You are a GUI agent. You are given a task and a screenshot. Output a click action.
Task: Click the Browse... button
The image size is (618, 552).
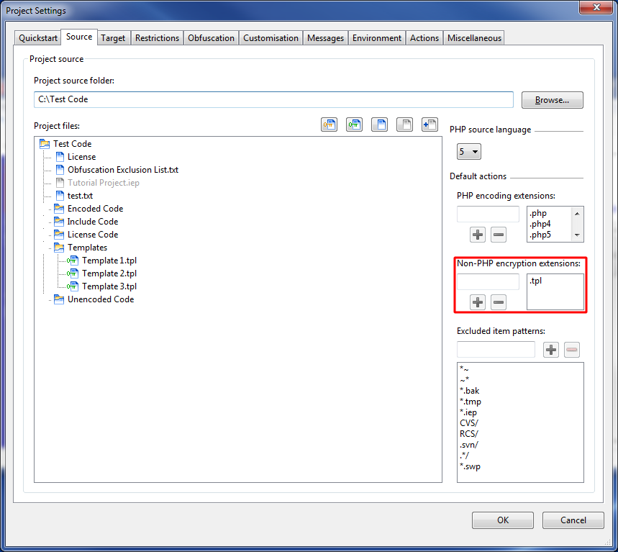click(552, 100)
